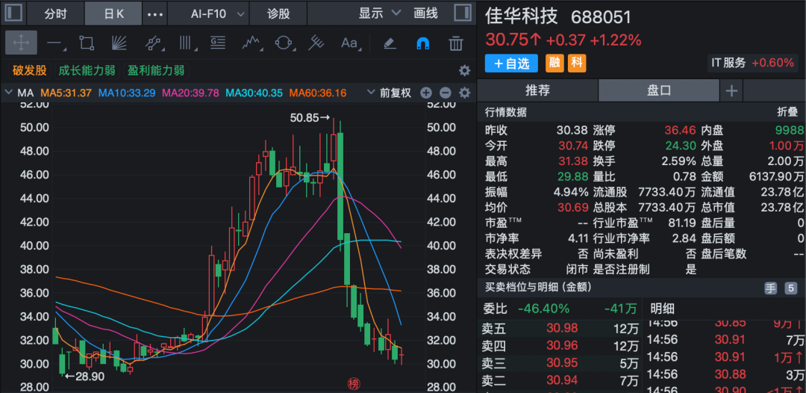This screenshot has height=393, width=806.
Task: Select the eraser tool icon
Action: [x=390, y=43]
